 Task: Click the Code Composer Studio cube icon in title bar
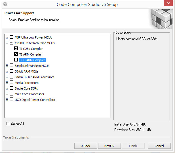pyautogui.click(x=5, y=4)
